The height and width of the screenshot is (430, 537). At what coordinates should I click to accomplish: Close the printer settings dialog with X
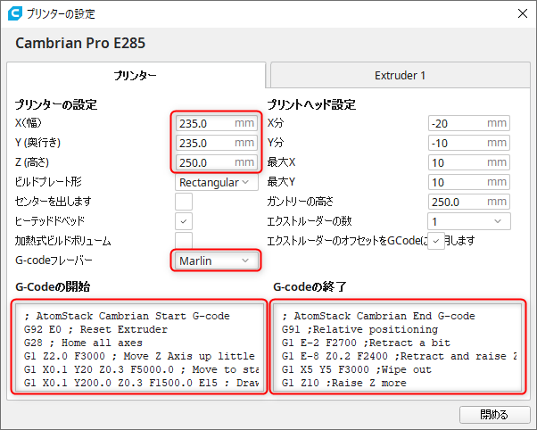pos(522,13)
